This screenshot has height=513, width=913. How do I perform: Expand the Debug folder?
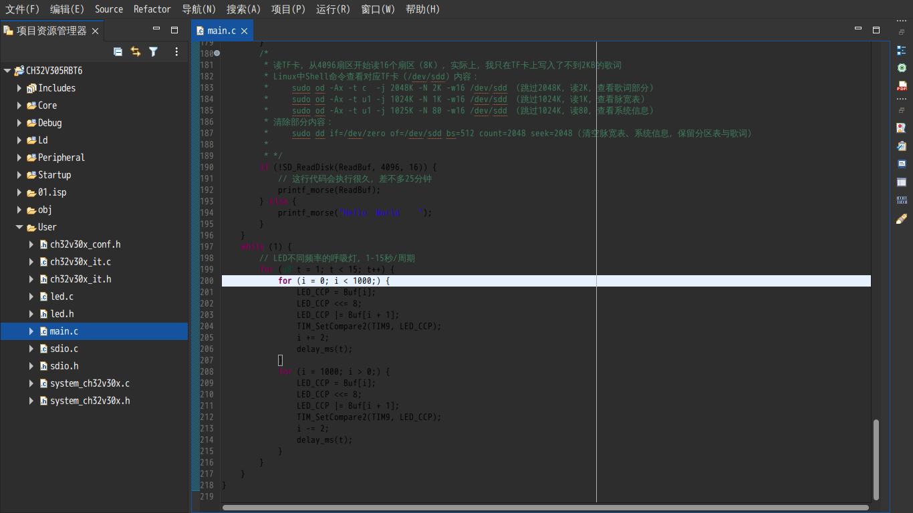19,123
